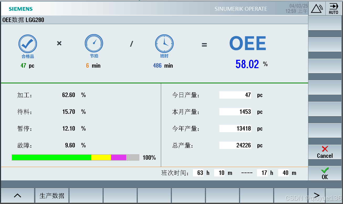Click the OEE数据 LGG280 title text
Image resolution: width=343 pixels, height=204 pixels.
click(x=23, y=20)
